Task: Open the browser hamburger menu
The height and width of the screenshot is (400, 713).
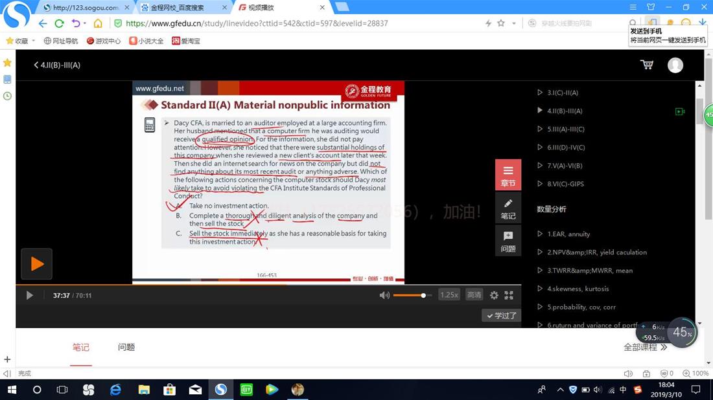Action: pyautogui.click(x=633, y=7)
